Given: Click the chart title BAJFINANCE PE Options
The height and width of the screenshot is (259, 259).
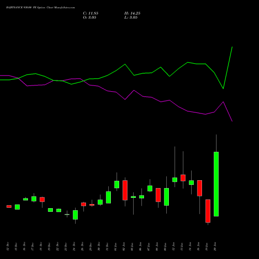Looking at the screenshot, I should tap(40, 8).
